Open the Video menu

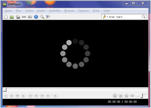[x=29, y=11]
